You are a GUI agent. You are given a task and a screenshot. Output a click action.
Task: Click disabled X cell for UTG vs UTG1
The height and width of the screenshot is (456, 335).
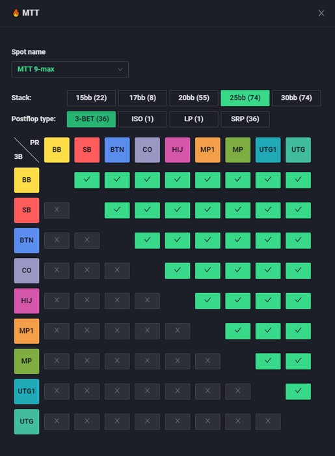268,421
